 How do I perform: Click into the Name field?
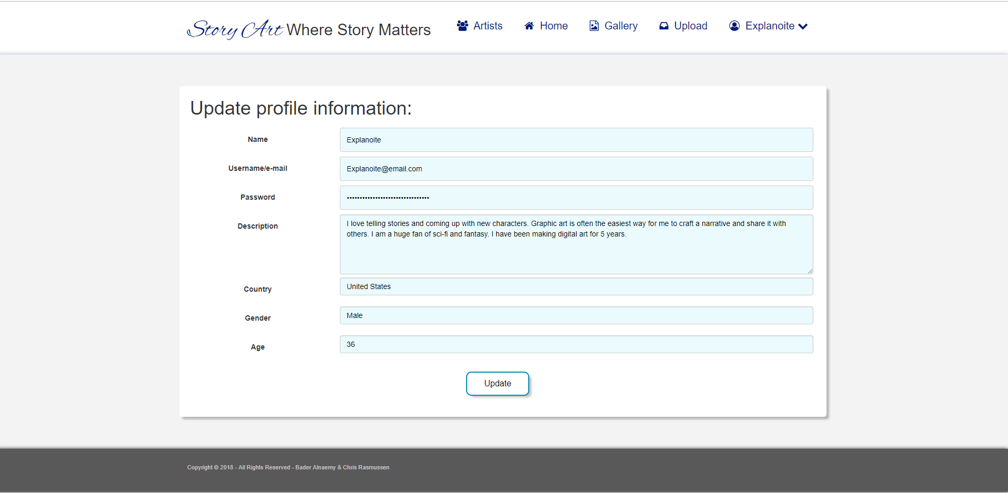[x=576, y=140]
